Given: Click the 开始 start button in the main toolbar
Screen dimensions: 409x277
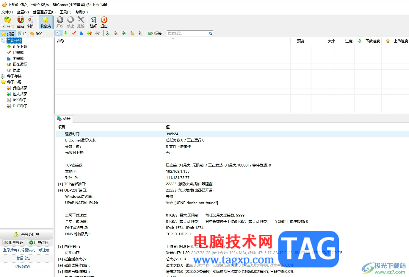Looking at the screenshot, I should [60, 22].
